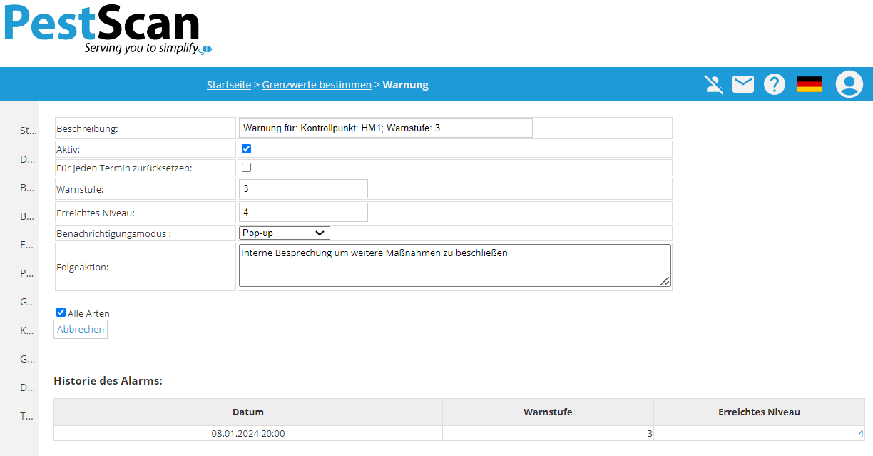Focus the Erreichtes Niveau input field
This screenshot has width=873, height=456.
coord(303,212)
